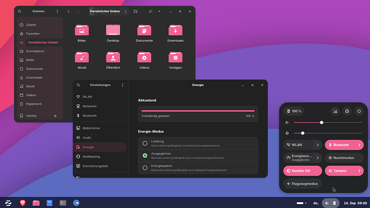Adjust the volume slider in quick settings

click(x=328, y=122)
